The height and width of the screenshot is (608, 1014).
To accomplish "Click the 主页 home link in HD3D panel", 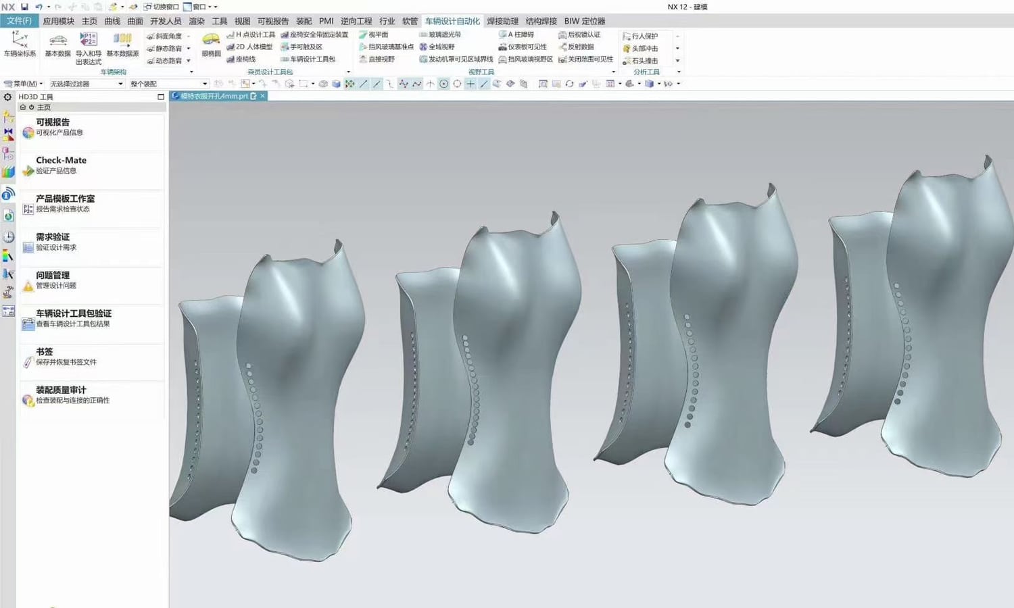I will [43, 107].
